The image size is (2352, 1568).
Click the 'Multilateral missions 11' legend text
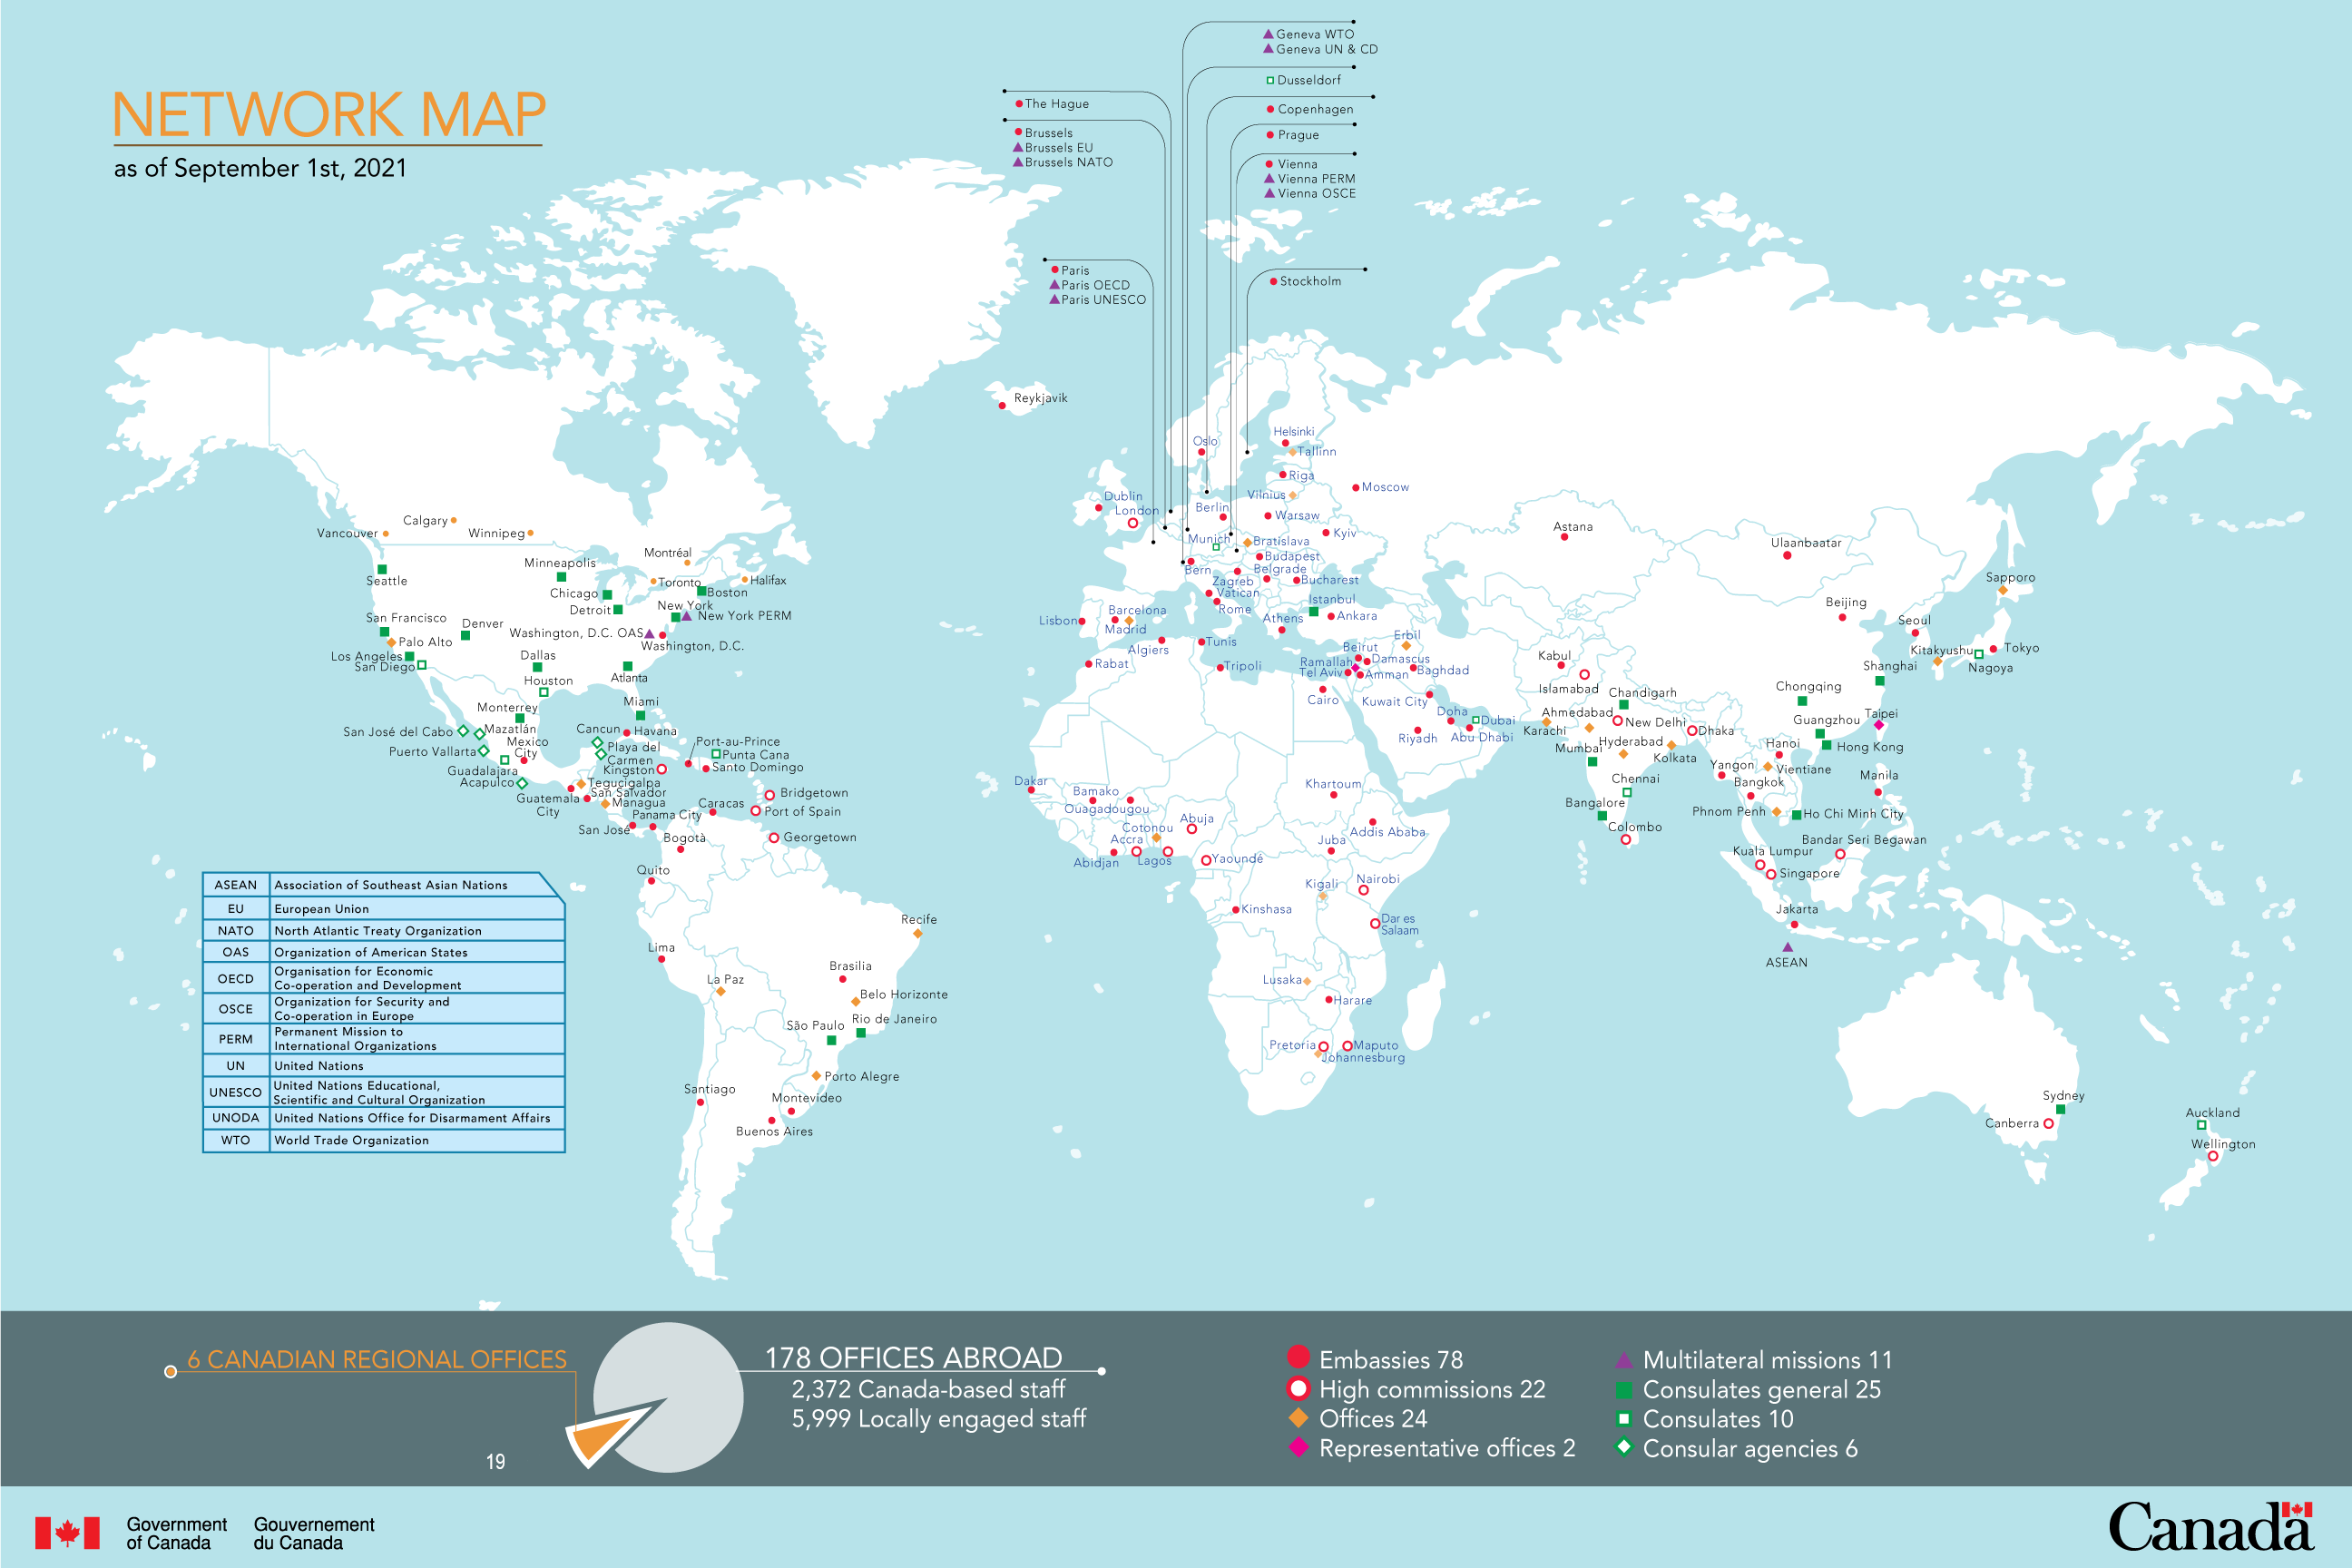coord(1767,1360)
